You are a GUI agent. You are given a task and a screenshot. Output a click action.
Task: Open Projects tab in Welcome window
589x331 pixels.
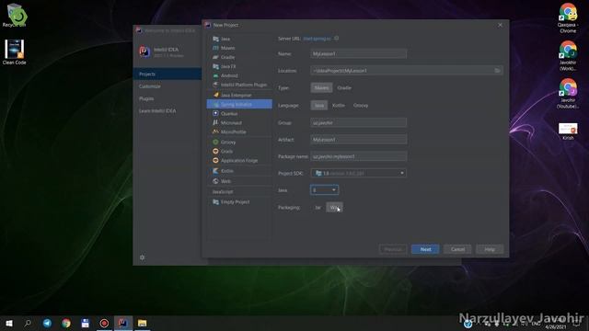(167, 74)
